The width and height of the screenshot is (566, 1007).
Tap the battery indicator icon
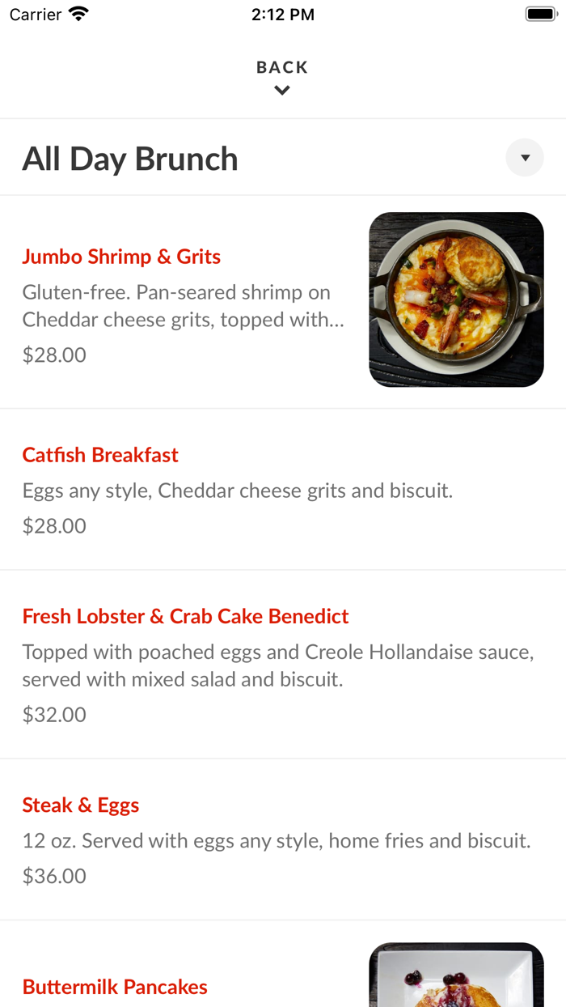(x=539, y=12)
